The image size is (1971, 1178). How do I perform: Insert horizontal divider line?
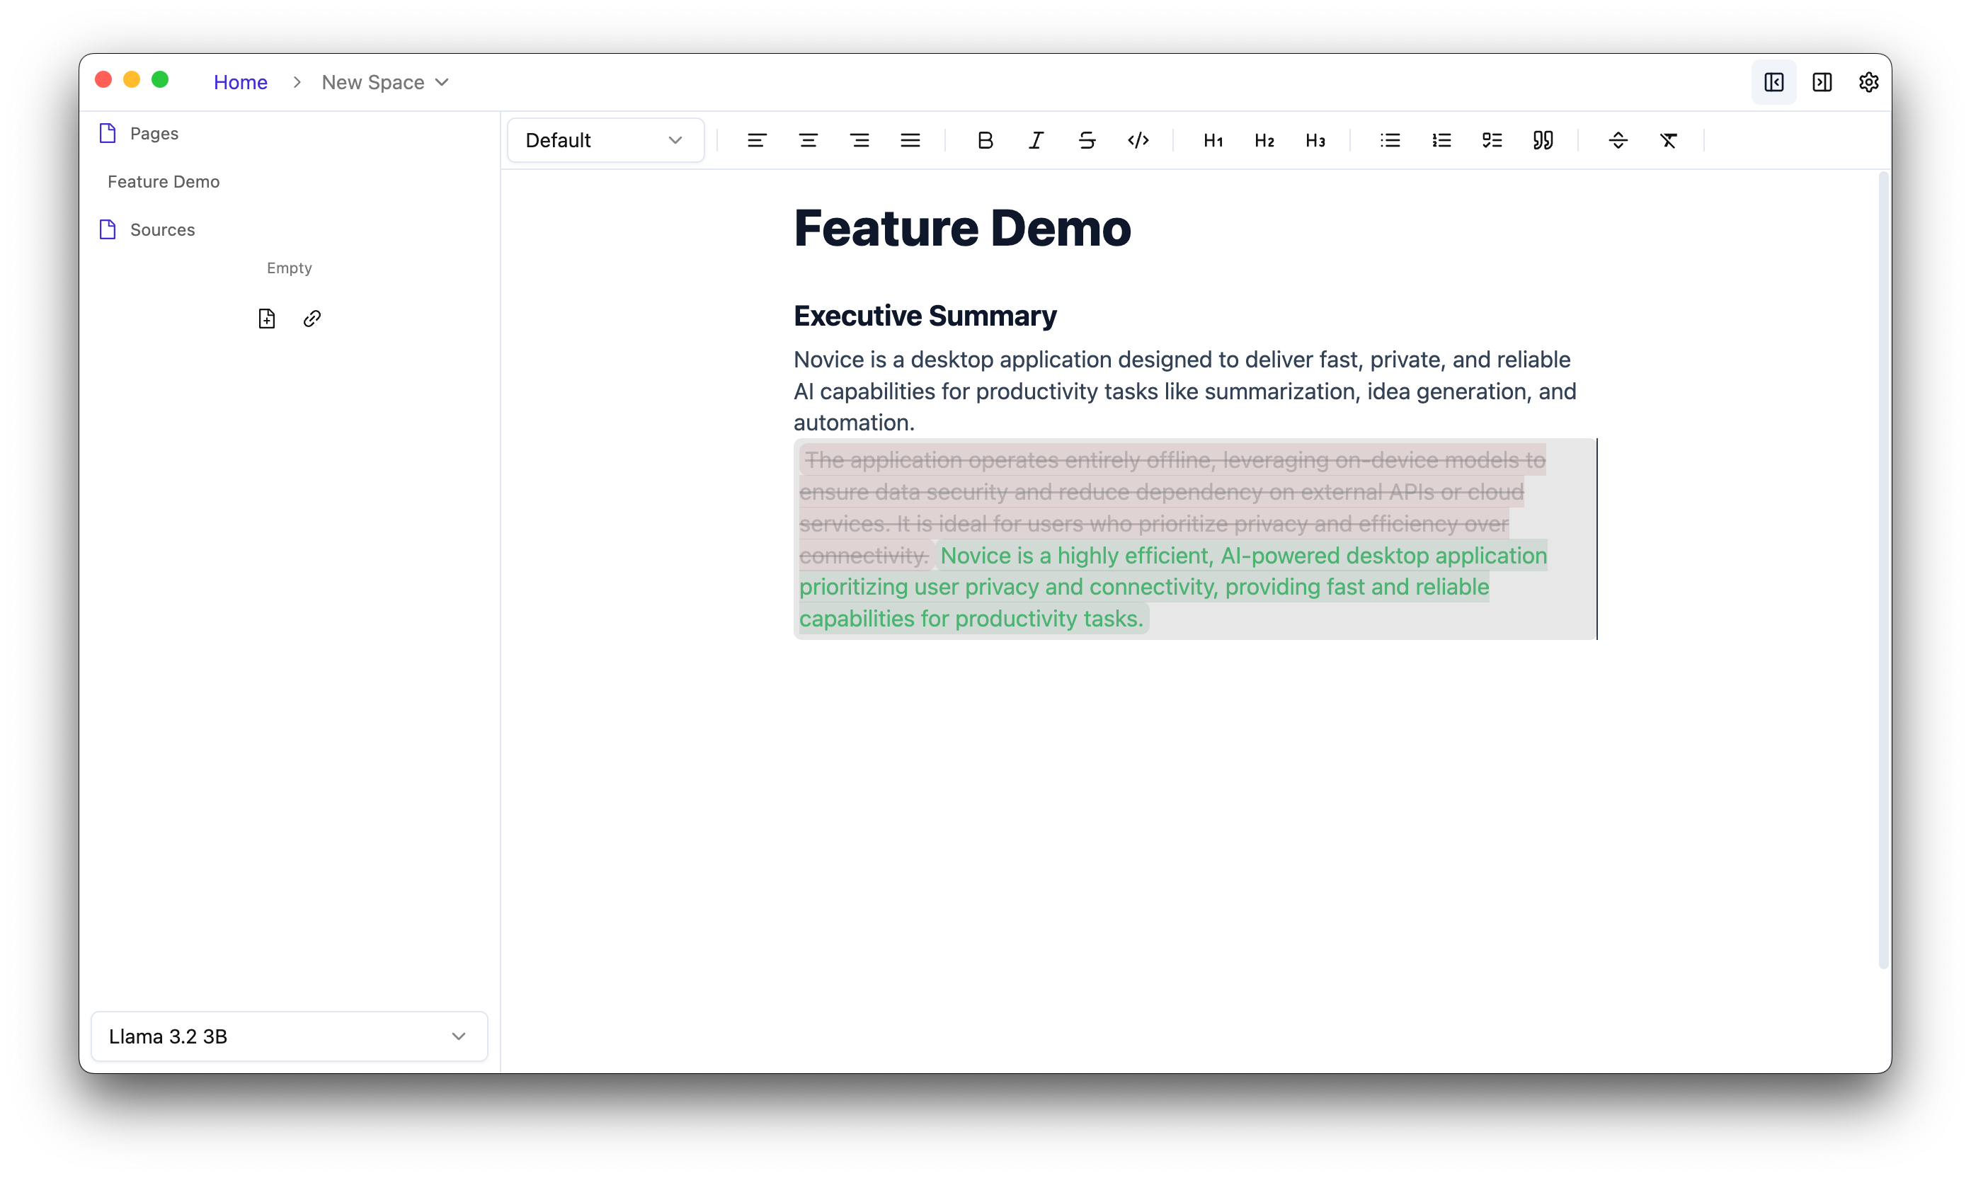(x=1618, y=140)
